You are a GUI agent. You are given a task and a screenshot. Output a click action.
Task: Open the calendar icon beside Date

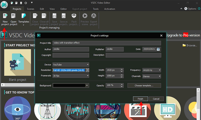pos(159,49)
